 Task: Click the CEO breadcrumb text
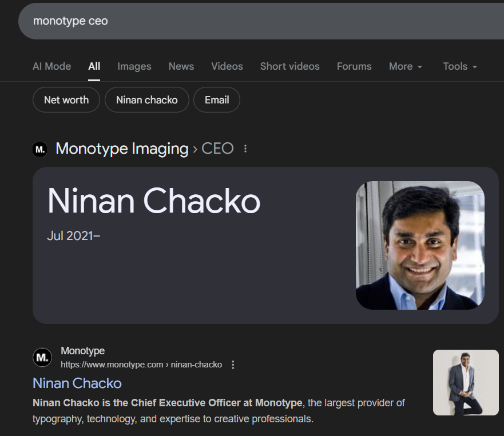point(217,149)
